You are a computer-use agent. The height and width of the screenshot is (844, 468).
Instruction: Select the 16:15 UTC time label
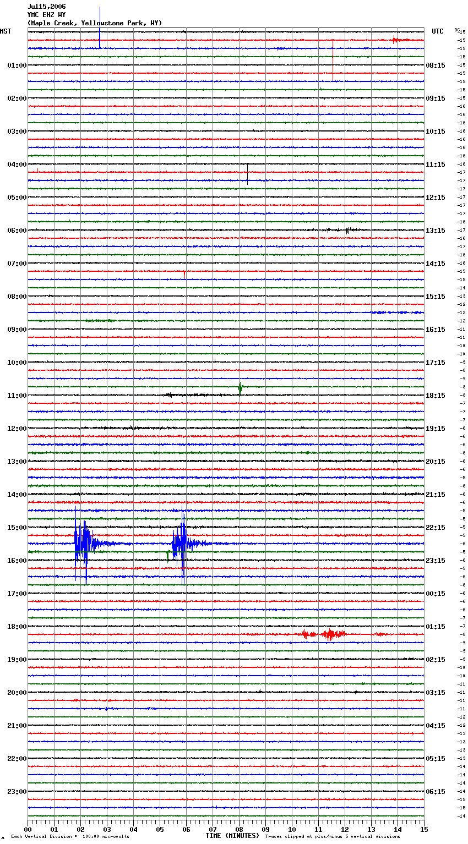[x=436, y=330]
